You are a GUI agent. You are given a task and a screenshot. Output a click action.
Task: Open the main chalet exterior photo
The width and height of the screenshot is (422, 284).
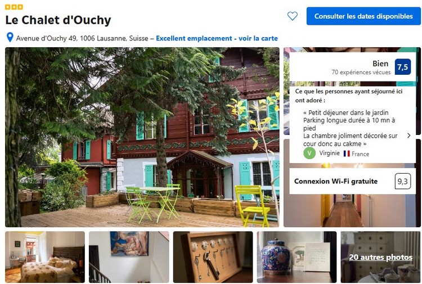point(142,137)
